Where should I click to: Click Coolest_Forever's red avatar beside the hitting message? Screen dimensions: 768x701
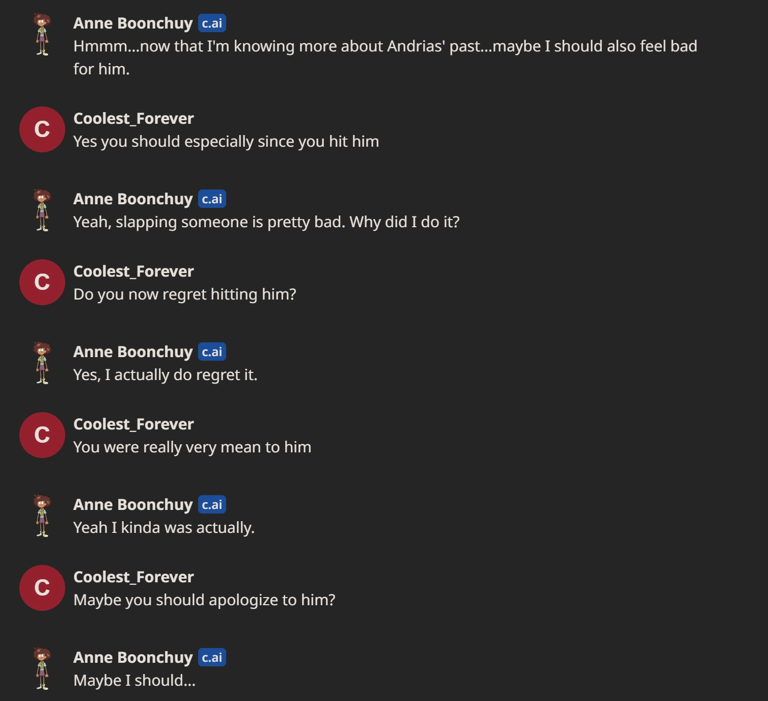point(42,129)
